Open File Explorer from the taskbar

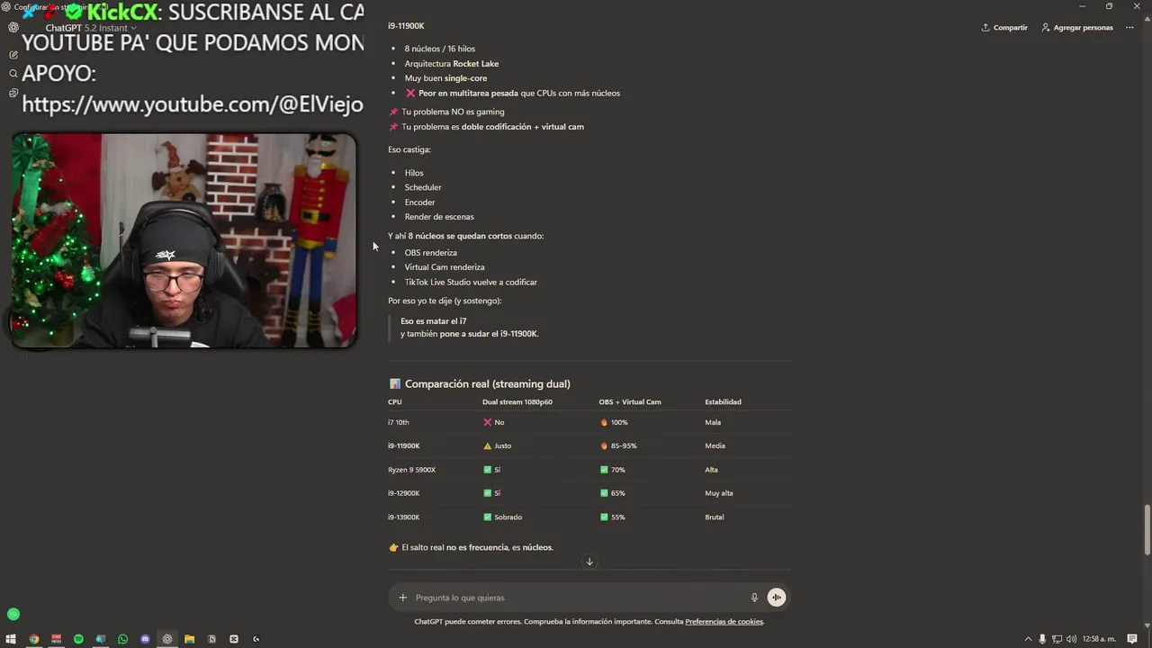[189, 639]
